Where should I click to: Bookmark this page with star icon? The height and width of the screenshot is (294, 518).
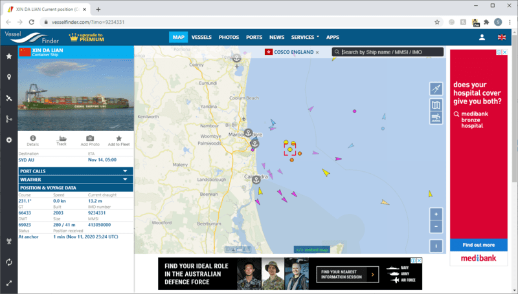click(436, 22)
